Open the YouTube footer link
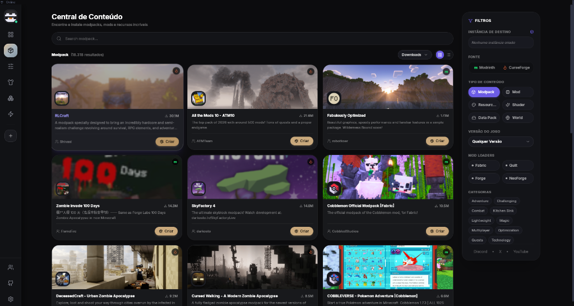 [x=521, y=252]
